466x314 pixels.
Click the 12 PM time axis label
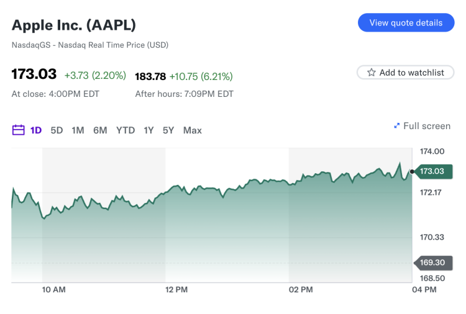[176, 290]
